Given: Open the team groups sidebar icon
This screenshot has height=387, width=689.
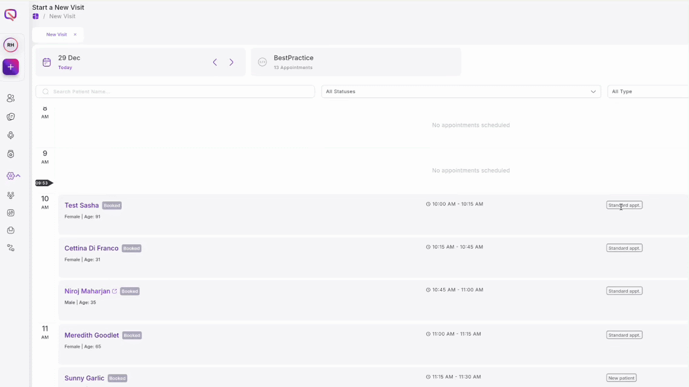Looking at the screenshot, I should (x=10, y=195).
